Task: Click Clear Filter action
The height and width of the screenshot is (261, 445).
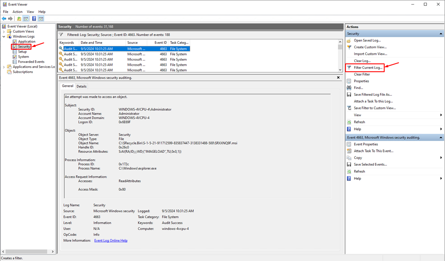Action: pos(362,74)
